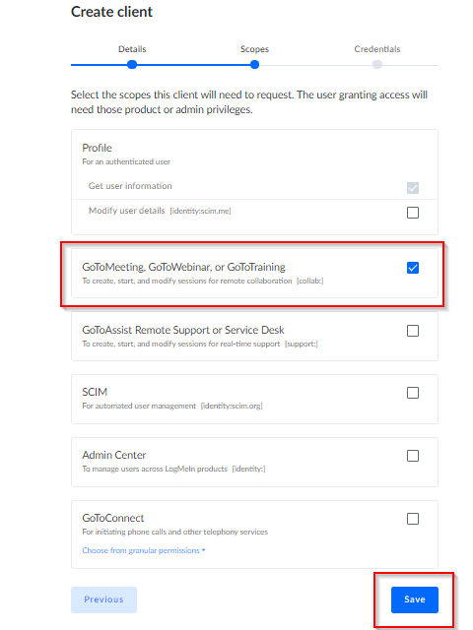Uncheck the GoToMeeting, GoToWebinar, or GoToTraining checkbox

pyautogui.click(x=413, y=268)
